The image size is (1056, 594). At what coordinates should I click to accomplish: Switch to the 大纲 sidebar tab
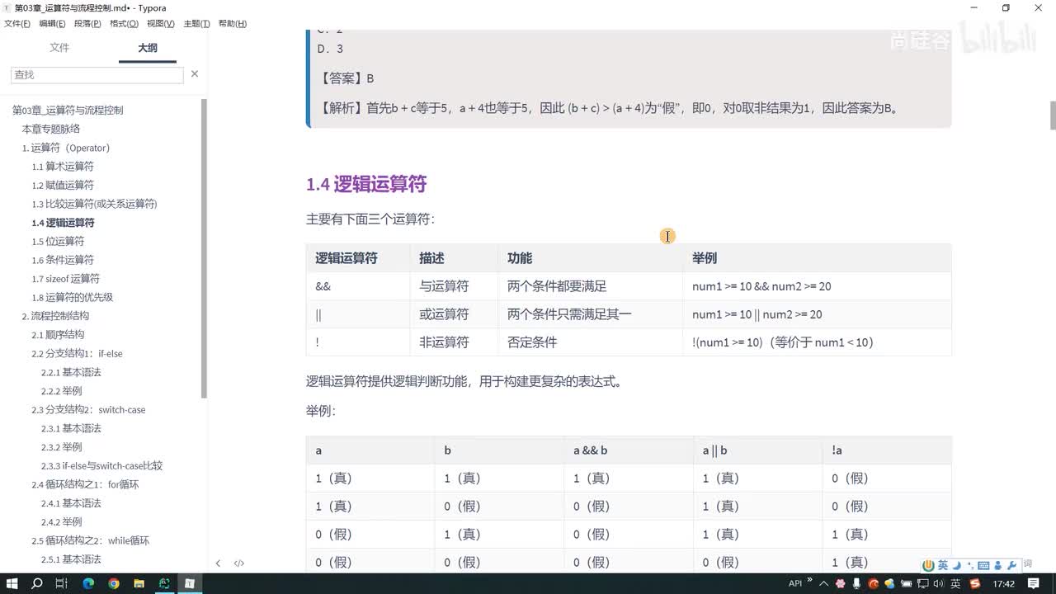coord(148,48)
